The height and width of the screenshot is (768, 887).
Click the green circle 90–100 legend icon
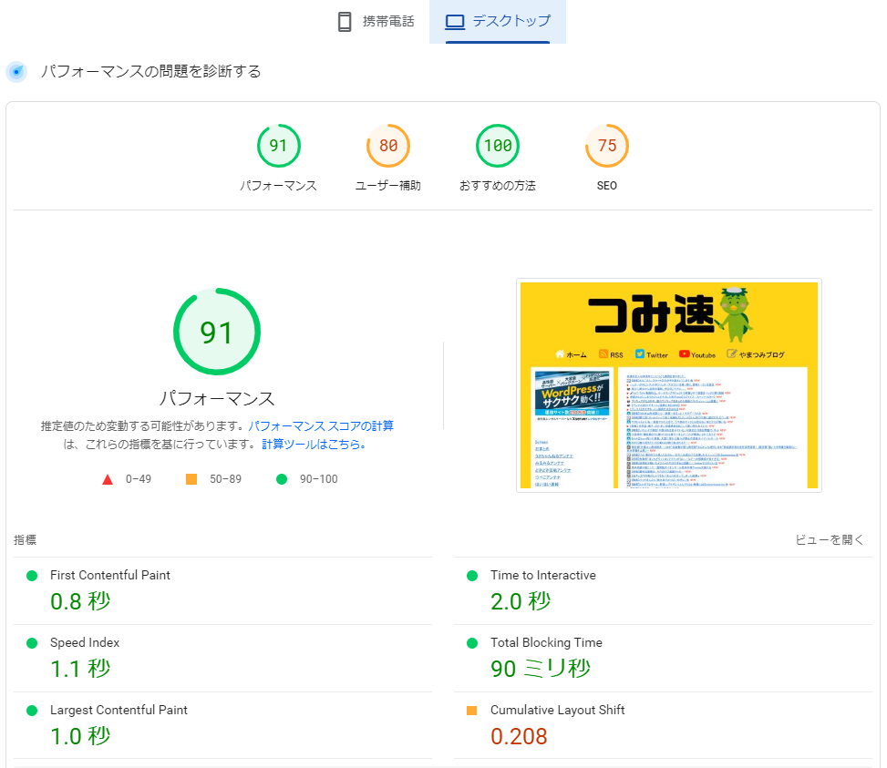tap(281, 479)
